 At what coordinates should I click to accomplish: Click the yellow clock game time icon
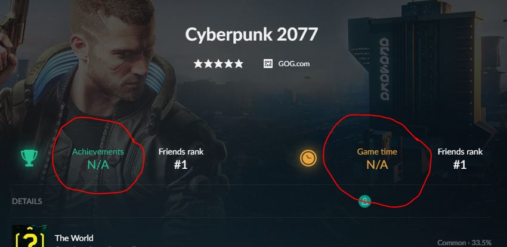[308, 158]
